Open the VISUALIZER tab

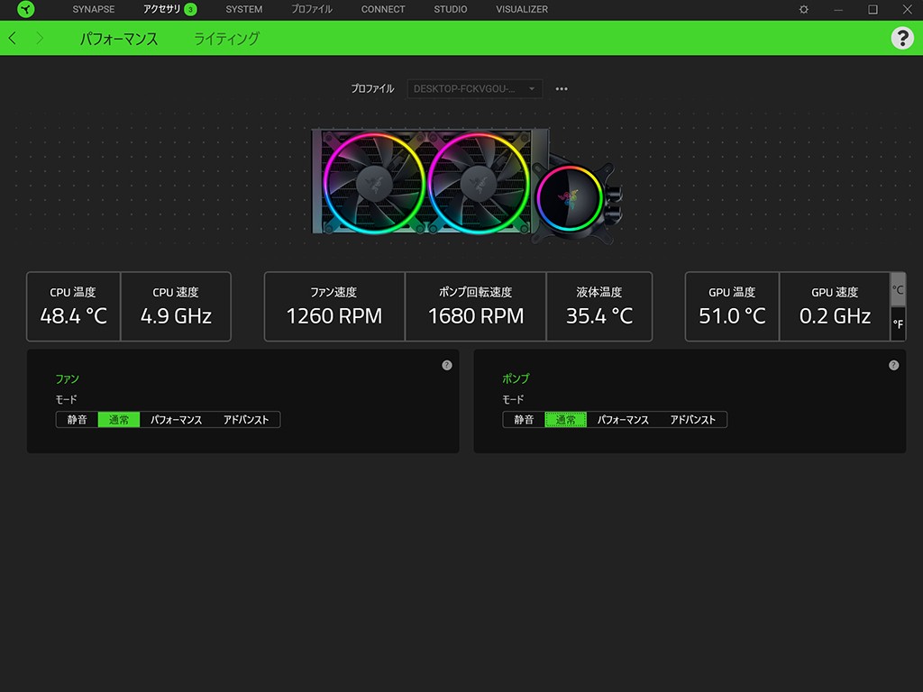point(521,10)
